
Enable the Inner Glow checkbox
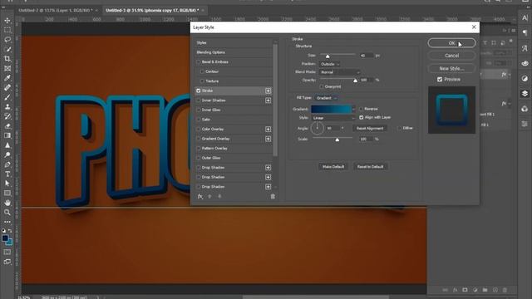[x=199, y=110]
